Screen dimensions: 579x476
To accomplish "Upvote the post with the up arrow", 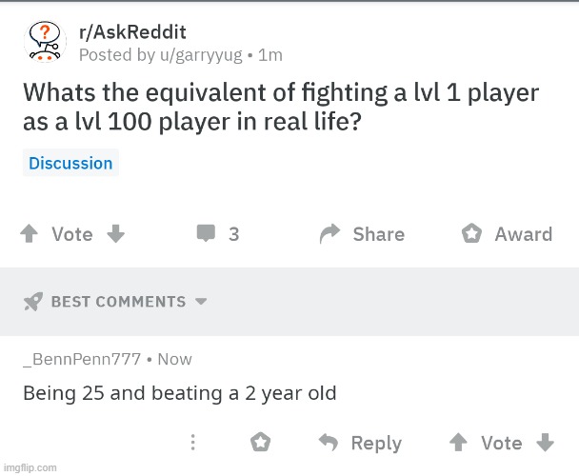I will pyautogui.click(x=29, y=234).
